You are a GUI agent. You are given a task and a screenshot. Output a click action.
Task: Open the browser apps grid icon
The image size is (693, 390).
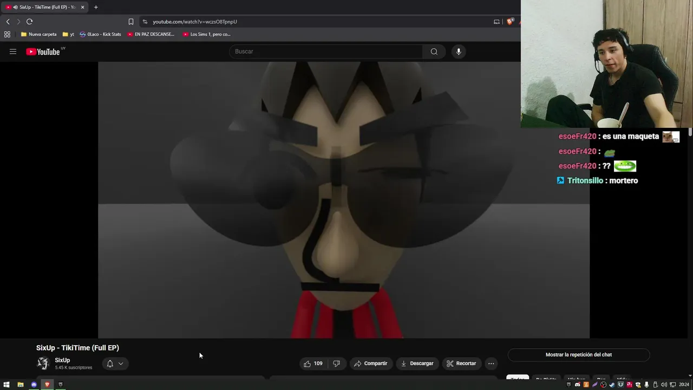tap(7, 34)
